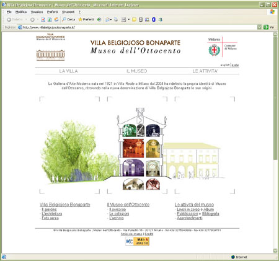Switch site language to english
Image resolution: width=279 pixels, height=261 pixels.
[225, 65]
